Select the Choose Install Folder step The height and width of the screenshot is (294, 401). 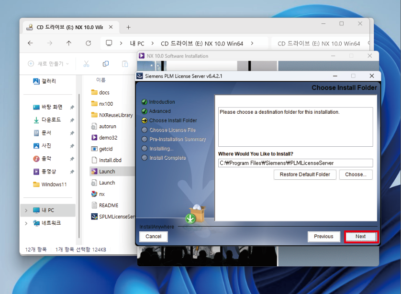[173, 120]
